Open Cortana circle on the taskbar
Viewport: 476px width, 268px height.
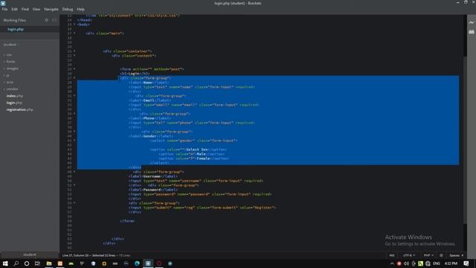point(27,264)
